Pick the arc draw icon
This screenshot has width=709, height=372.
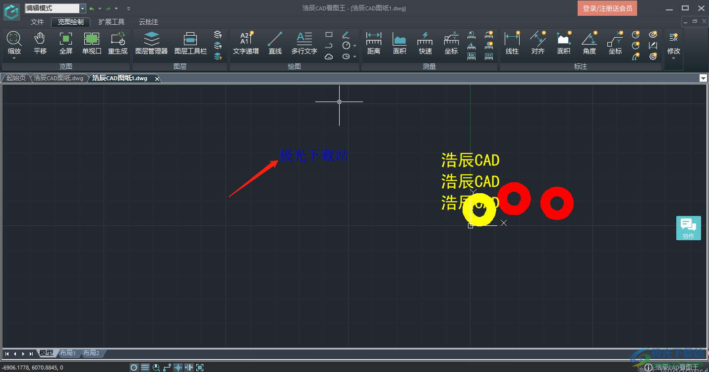point(329,46)
